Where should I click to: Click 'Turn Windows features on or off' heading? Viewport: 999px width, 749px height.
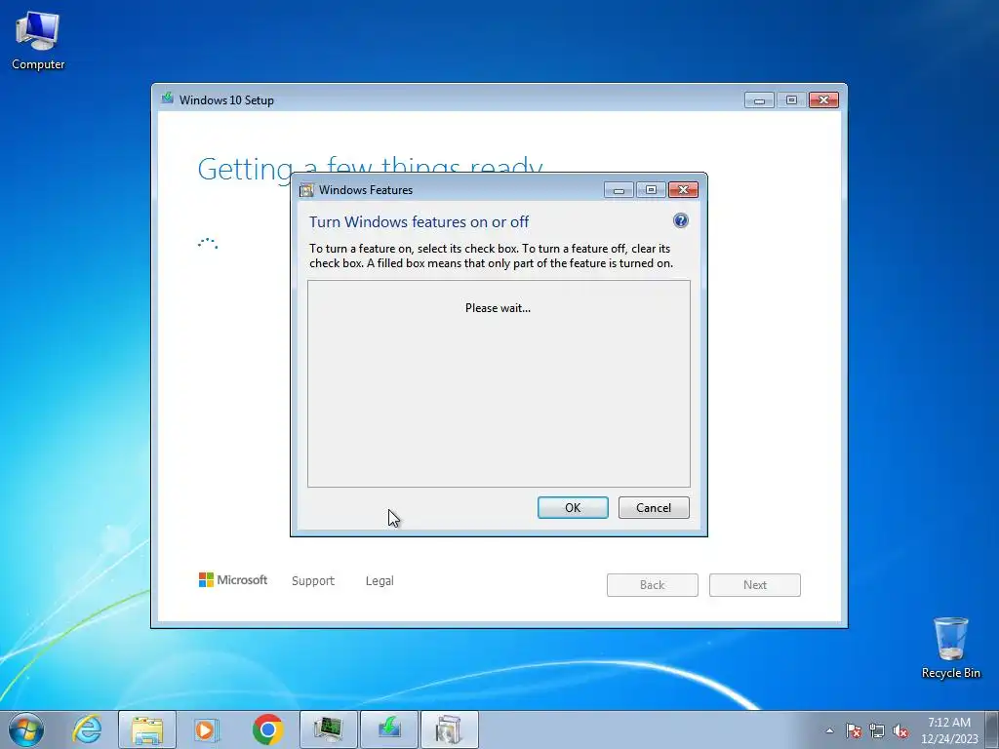click(420, 221)
